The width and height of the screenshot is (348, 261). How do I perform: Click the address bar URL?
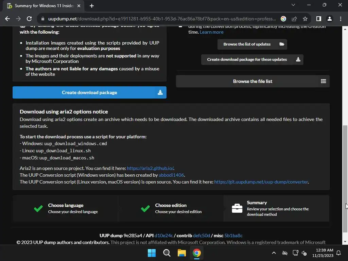pos(162,19)
